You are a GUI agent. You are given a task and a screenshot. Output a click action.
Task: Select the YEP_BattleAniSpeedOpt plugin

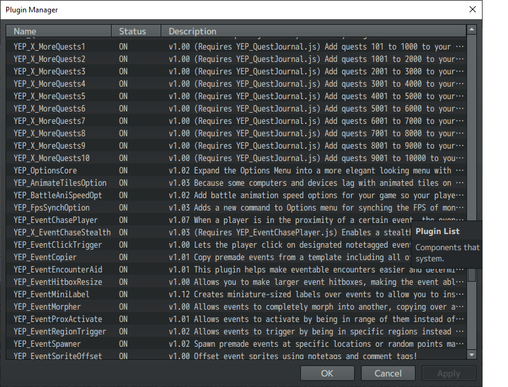[236, 195]
